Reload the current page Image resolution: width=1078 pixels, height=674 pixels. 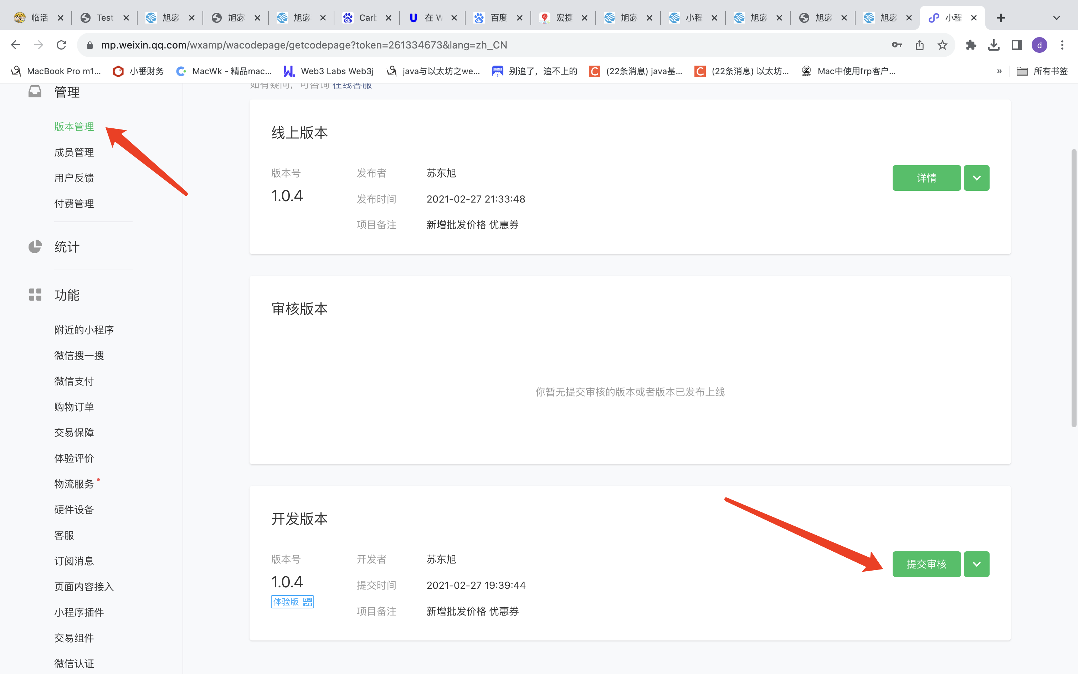tap(61, 45)
